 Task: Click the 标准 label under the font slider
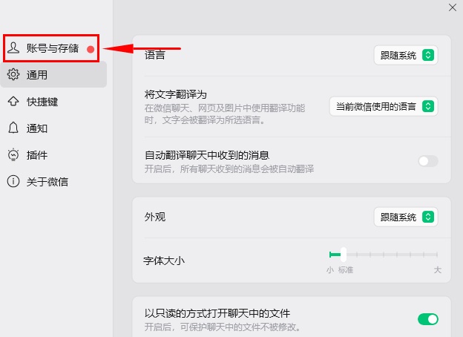point(346,269)
